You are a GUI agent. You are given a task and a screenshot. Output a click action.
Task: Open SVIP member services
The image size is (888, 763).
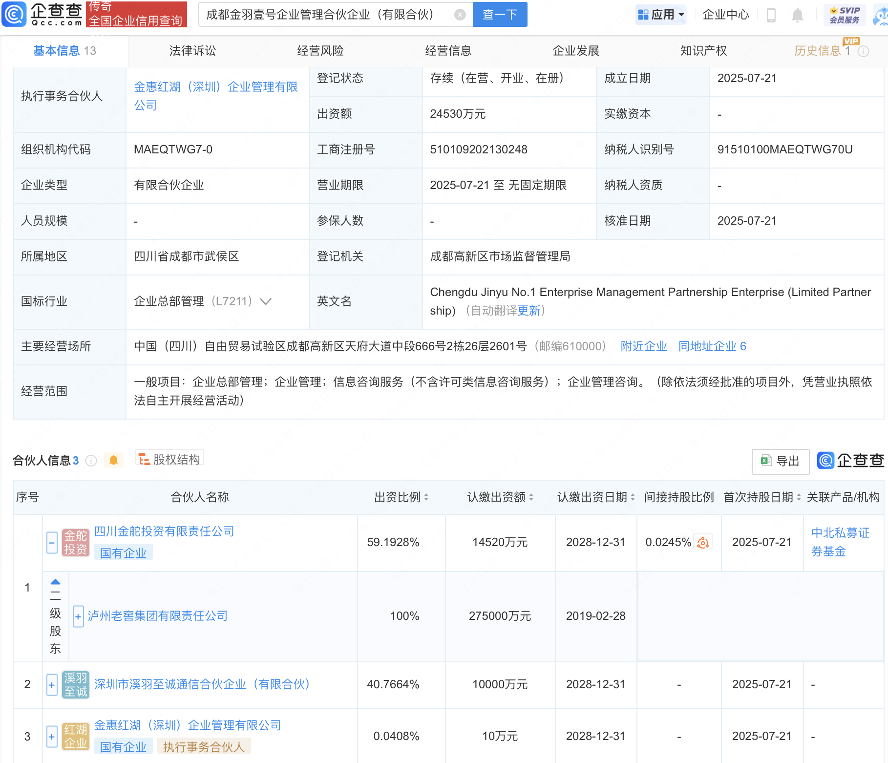(845, 15)
